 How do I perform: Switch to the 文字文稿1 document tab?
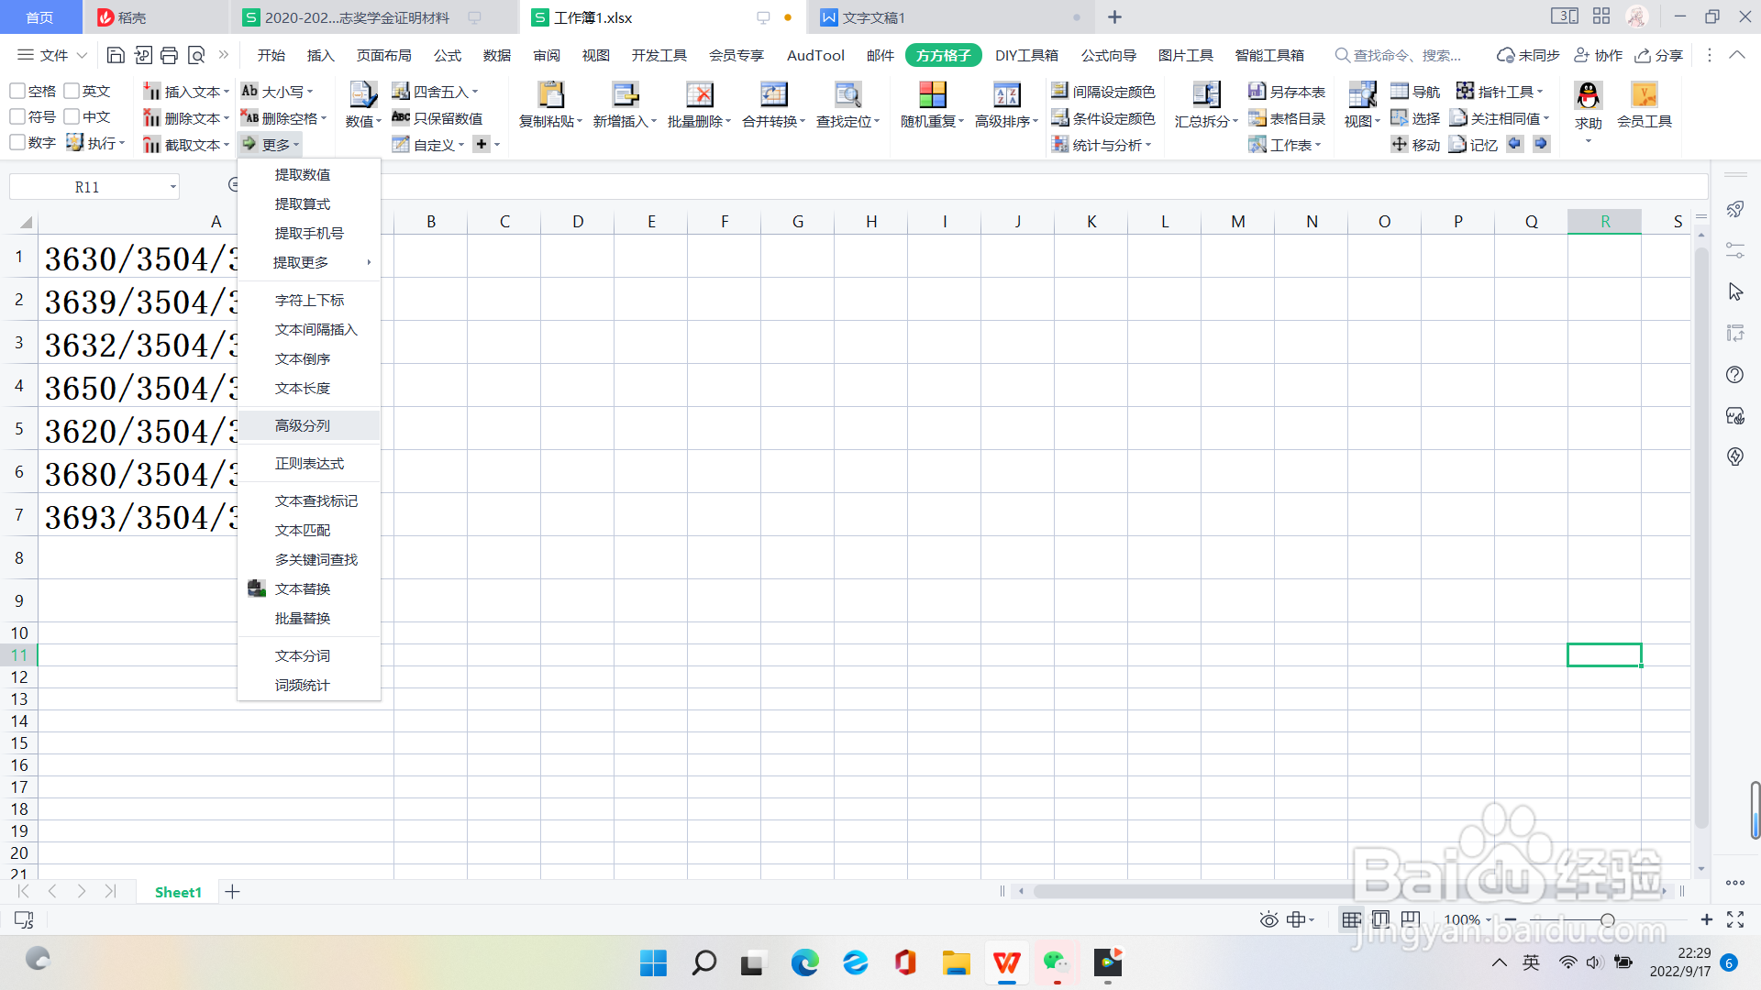951,17
